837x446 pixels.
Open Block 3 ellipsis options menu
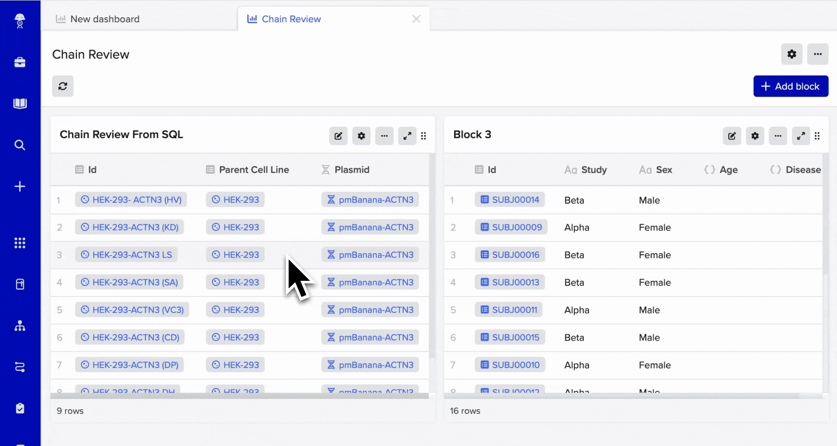tap(778, 136)
